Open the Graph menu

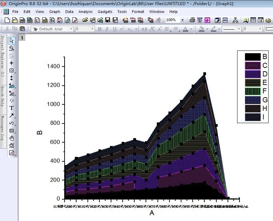click(x=55, y=12)
